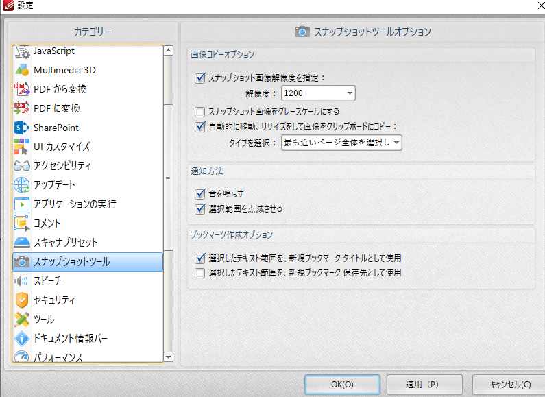Select スキャナプリセット label

tap(65, 242)
